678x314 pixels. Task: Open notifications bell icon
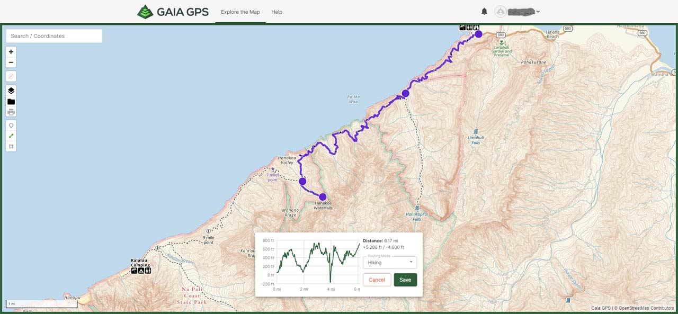point(484,12)
